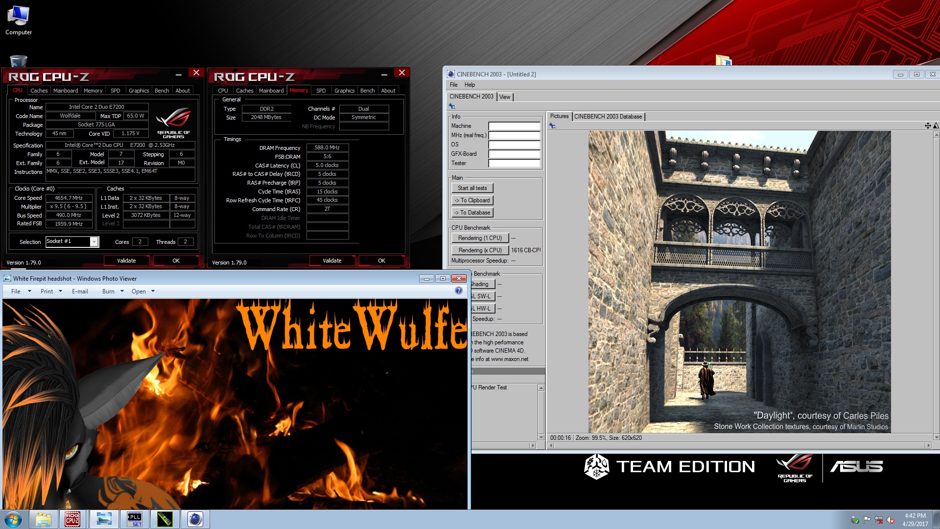Open Bench tab in left CPU-Z window
This screenshot has height=529, width=940.
point(162,91)
